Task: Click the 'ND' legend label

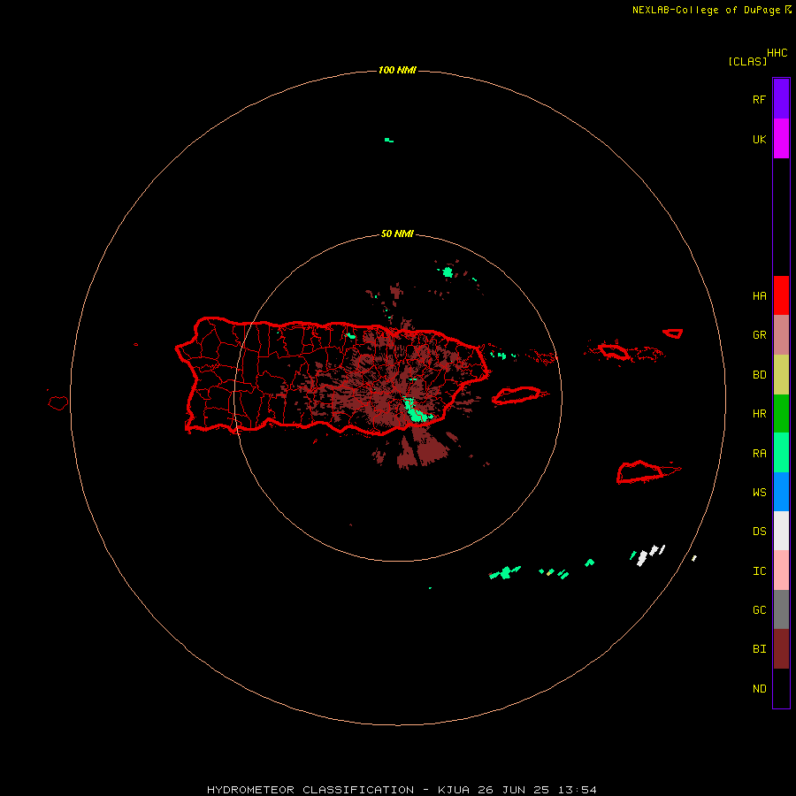Action: (x=759, y=688)
